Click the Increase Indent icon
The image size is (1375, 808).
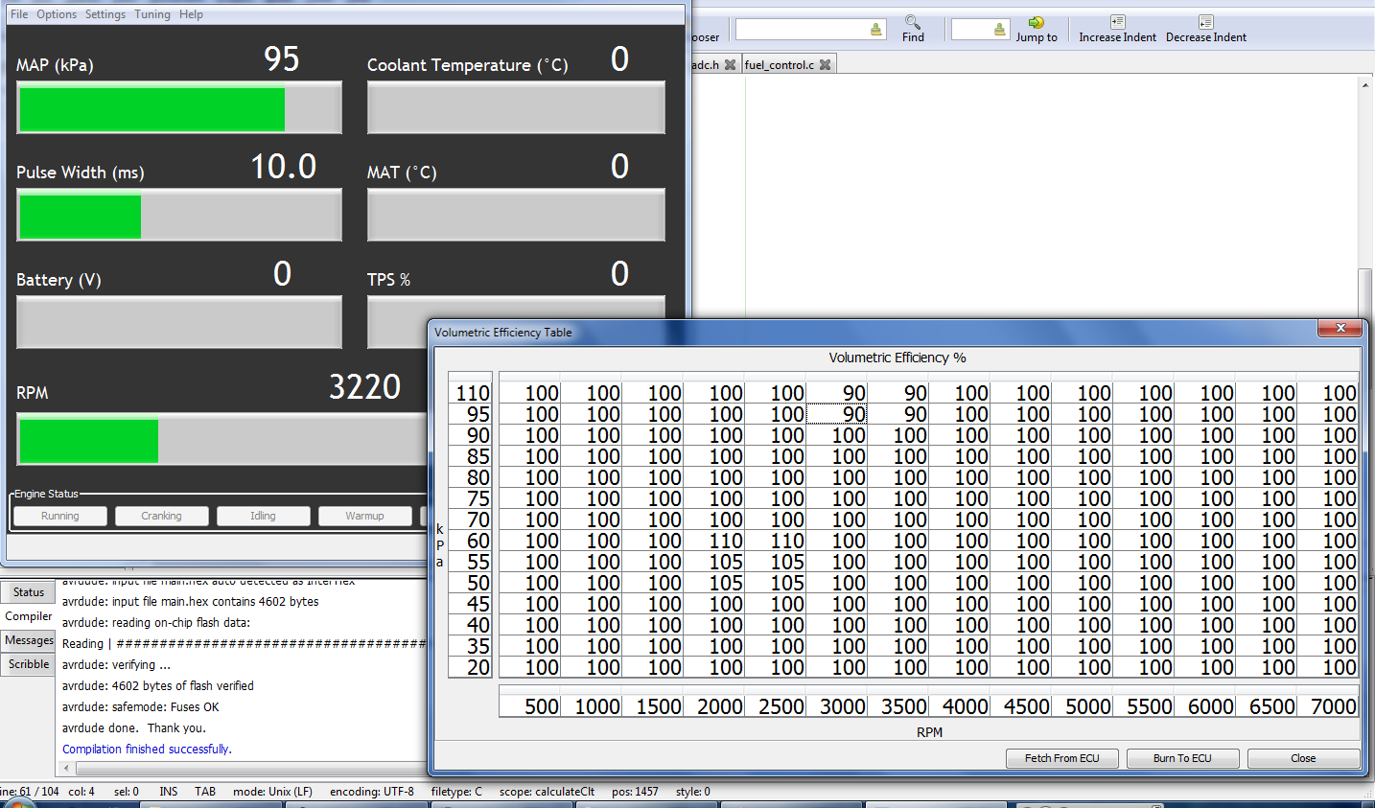[1117, 22]
